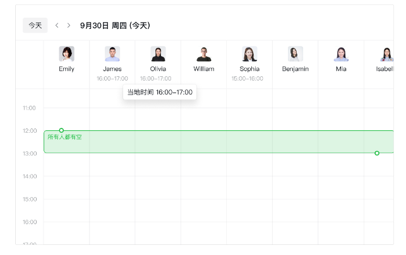Click Sophia's avatar photo

click(x=249, y=54)
